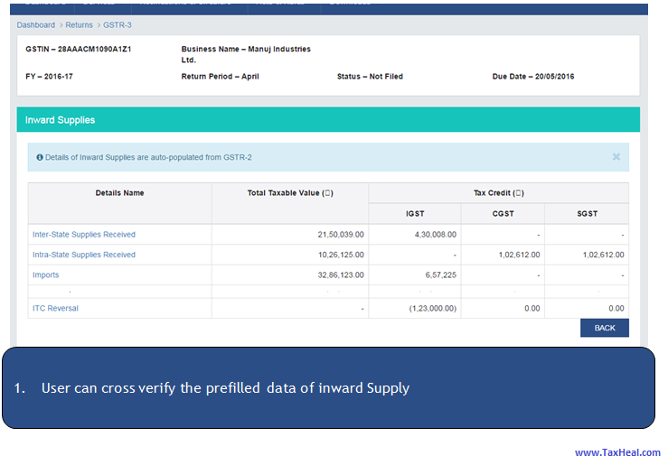Click the Total Taxable Value column header
668x465 pixels.
point(290,193)
